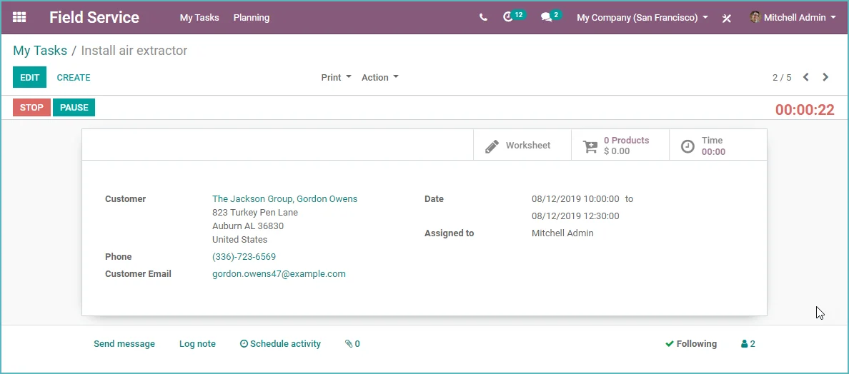Click the followers person icon
The width and height of the screenshot is (849, 374).
(744, 344)
